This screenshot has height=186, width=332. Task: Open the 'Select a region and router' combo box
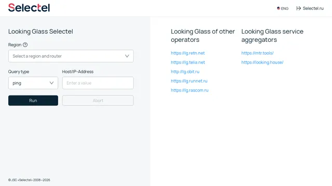71,56
